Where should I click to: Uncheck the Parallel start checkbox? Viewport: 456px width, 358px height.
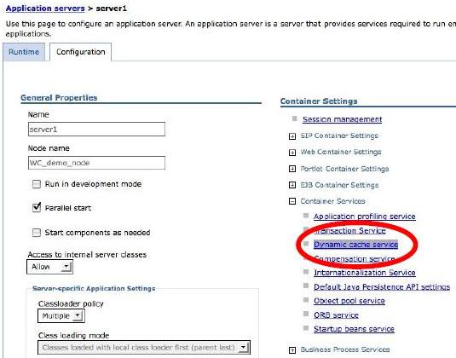point(37,208)
